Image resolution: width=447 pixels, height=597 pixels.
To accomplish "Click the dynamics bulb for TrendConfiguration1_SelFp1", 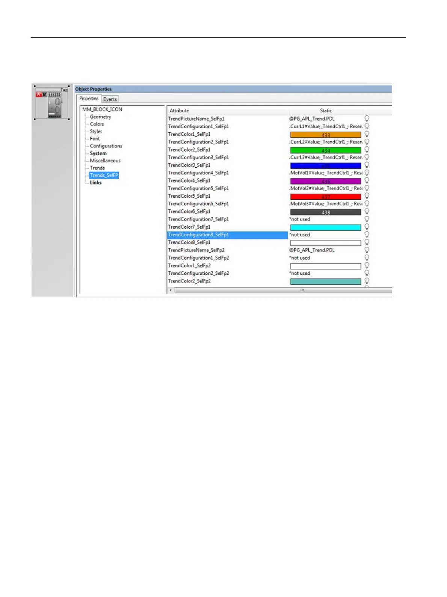I will (x=367, y=126).
